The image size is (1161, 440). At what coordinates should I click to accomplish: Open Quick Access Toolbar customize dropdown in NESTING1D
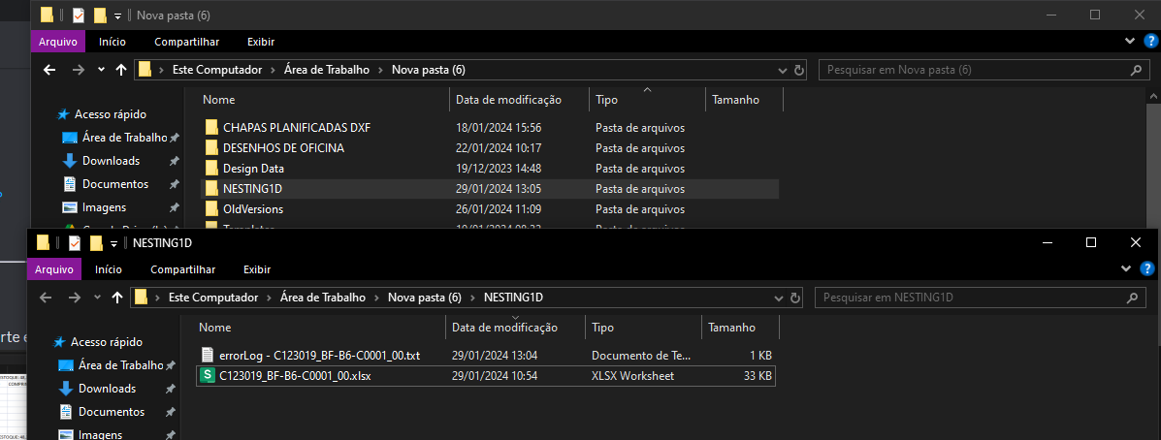click(x=113, y=242)
